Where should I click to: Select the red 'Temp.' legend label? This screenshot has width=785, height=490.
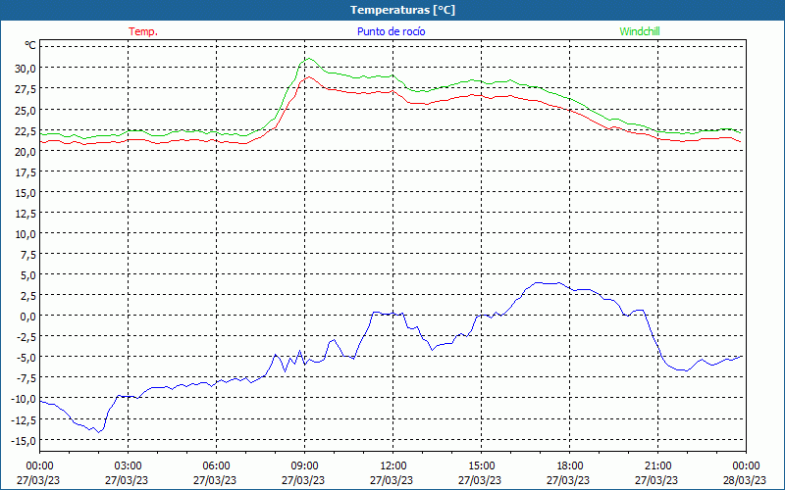click(x=143, y=31)
